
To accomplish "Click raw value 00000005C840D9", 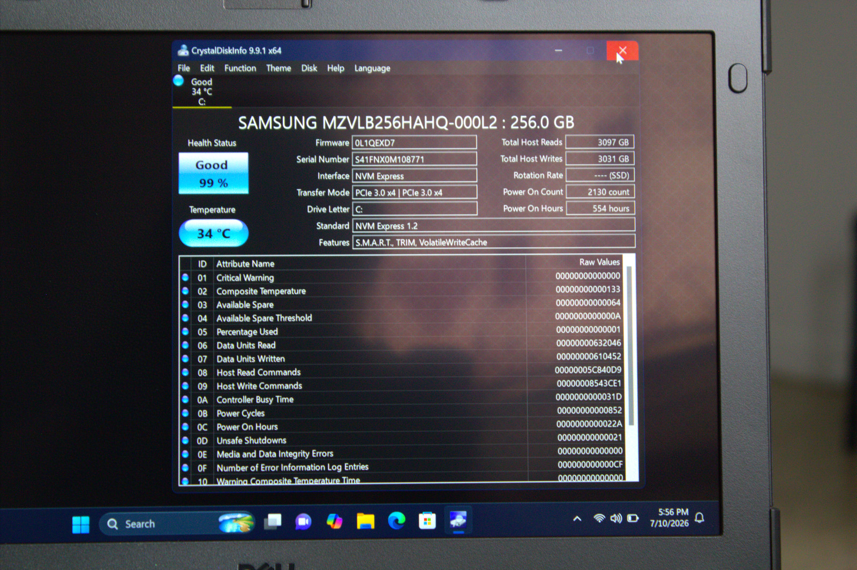I will pyautogui.click(x=588, y=369).
